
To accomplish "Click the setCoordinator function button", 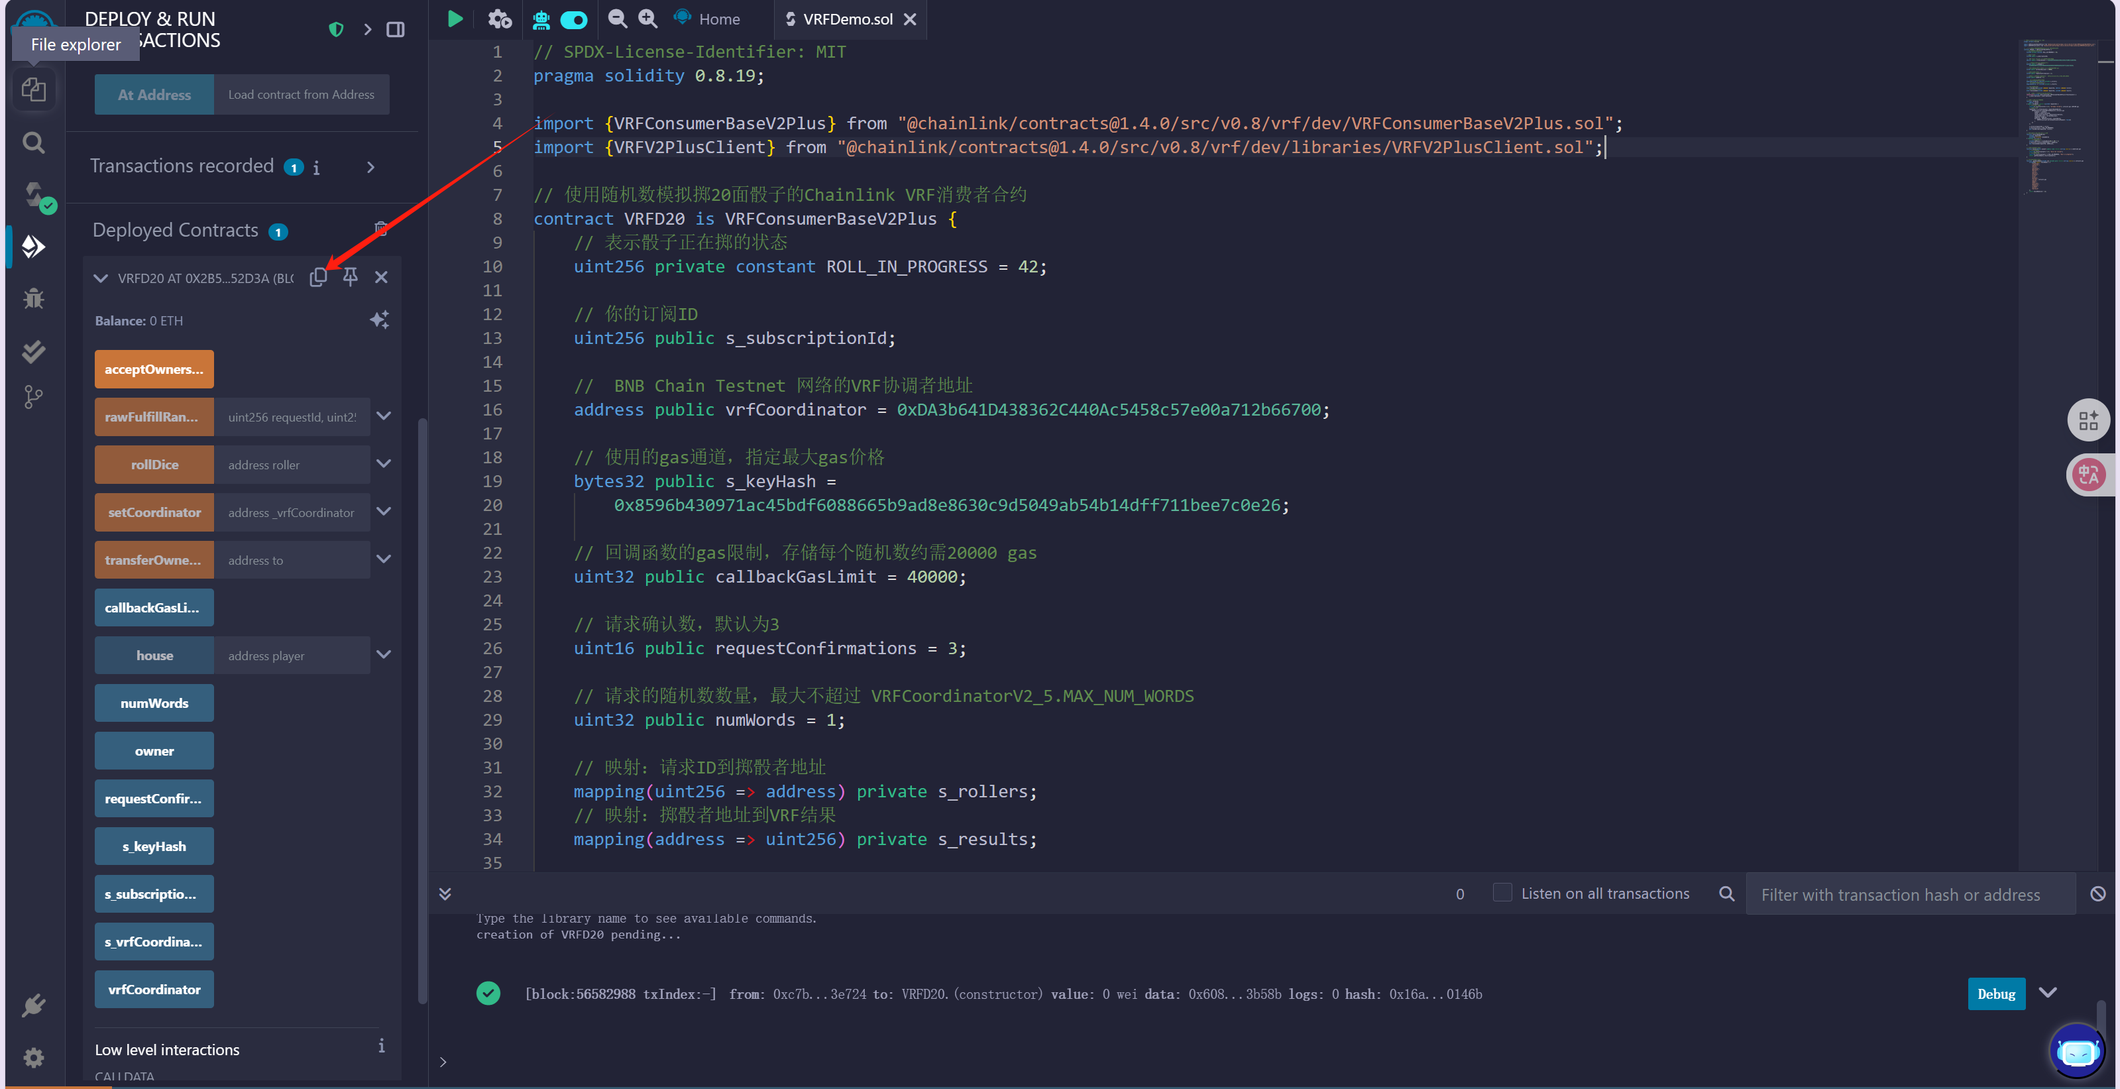I will click(x=154, y=512).
